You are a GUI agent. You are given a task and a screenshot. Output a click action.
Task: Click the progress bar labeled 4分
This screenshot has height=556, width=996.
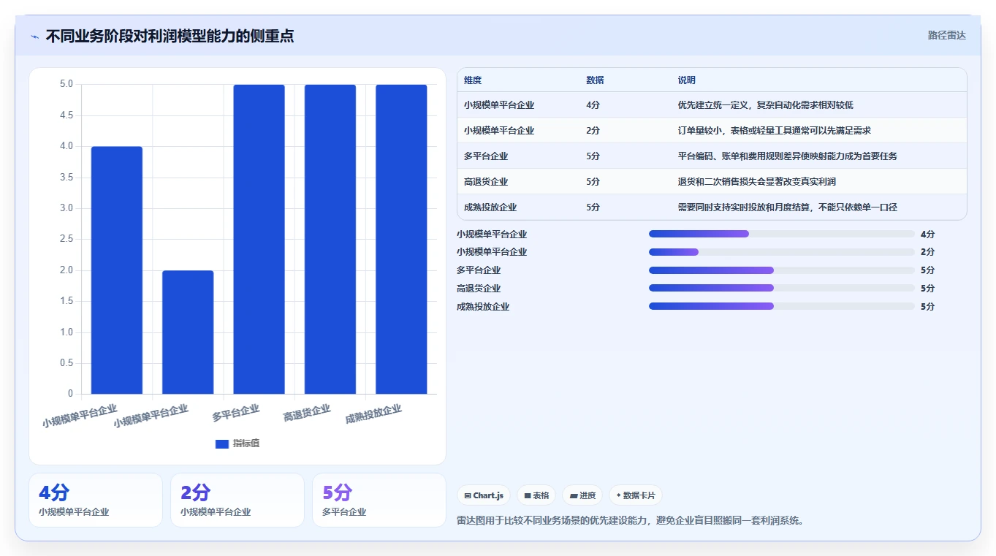pyautogui.click(x=782, y=234)
